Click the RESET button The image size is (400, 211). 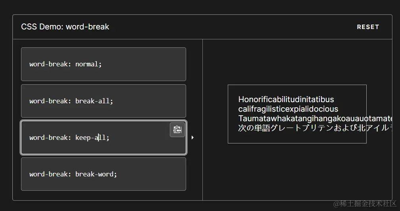[x=368, y=27]
